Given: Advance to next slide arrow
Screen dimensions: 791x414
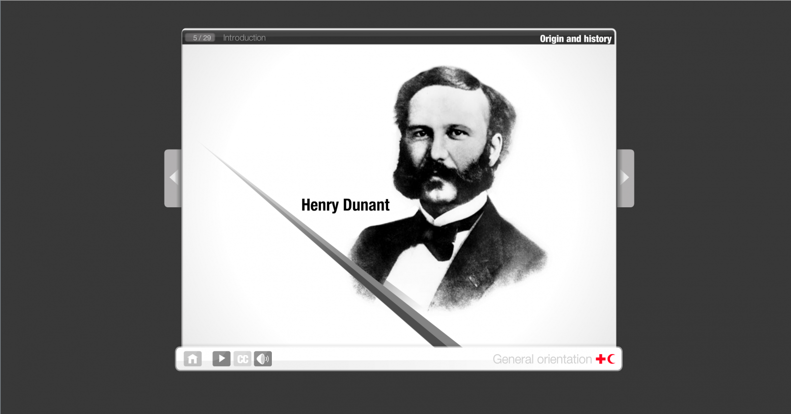Looking at the screenshot, I should pyautogui.click(x=625, y=178).
